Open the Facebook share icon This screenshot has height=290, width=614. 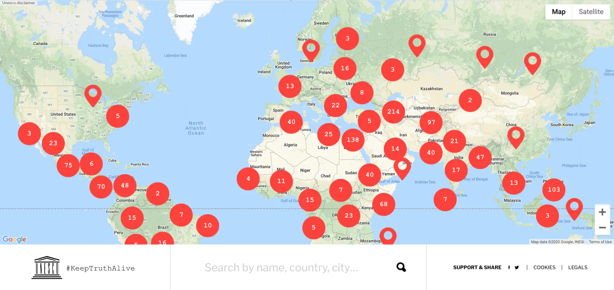pos(509,268)
